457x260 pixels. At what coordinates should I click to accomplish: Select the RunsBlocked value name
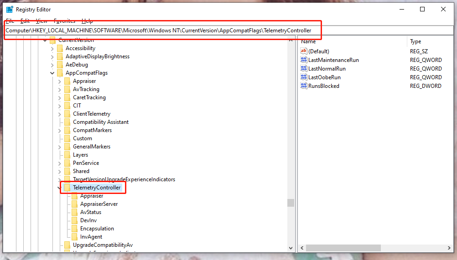tap(324, 86)
